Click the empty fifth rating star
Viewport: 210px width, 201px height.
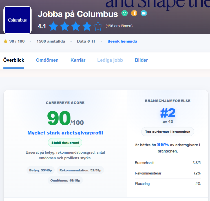pyautogui.click(x=98, y=26)
